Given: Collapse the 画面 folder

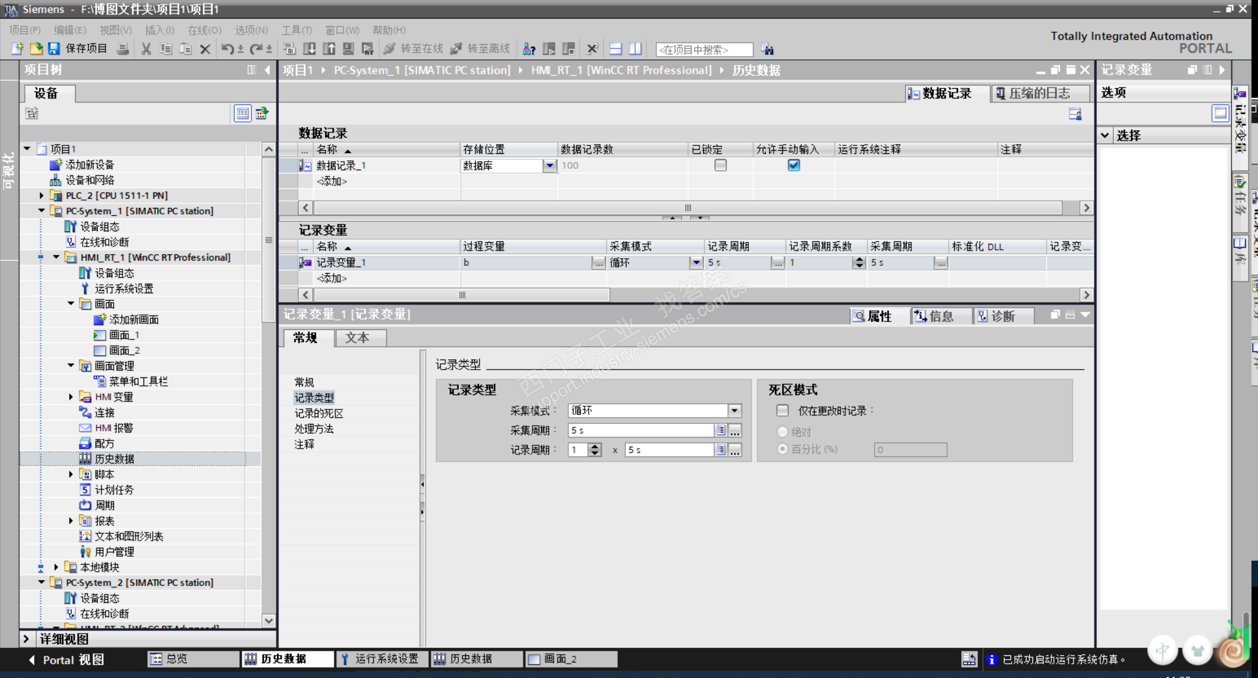Looking at the screenshot, I should (x=71, y=304).
